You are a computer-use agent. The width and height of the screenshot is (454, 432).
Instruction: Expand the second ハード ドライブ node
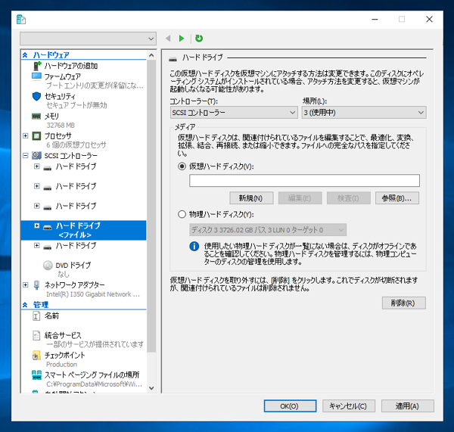tap(37, 186)
